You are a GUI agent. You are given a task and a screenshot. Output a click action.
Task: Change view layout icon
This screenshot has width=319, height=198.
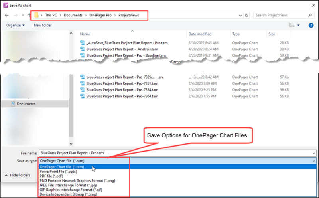[292, 25]
